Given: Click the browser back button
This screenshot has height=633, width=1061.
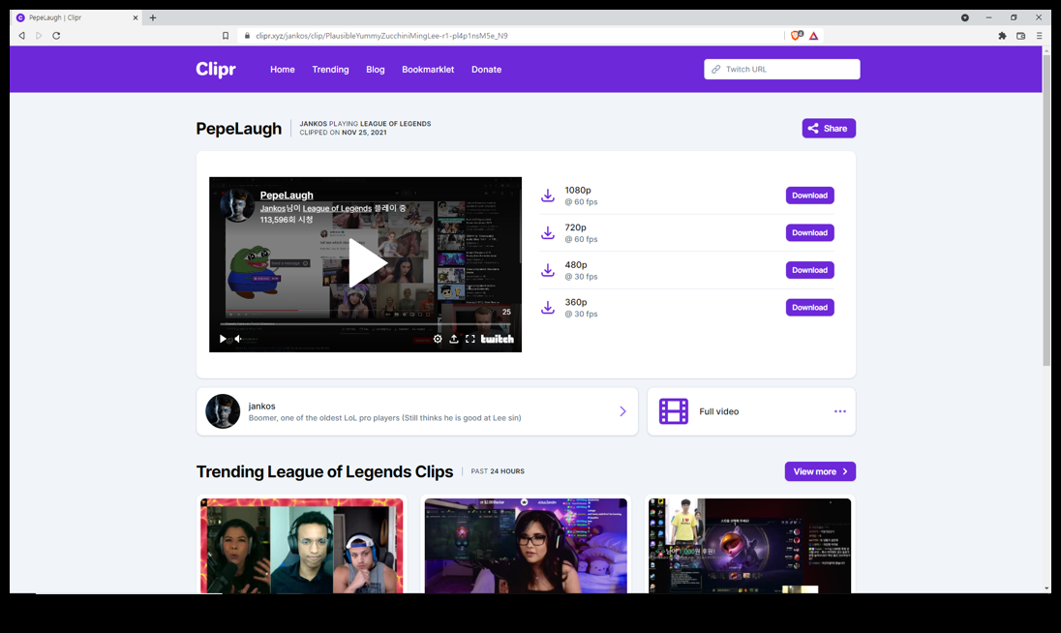Looking at the screenshot, I should pos(21,36).
